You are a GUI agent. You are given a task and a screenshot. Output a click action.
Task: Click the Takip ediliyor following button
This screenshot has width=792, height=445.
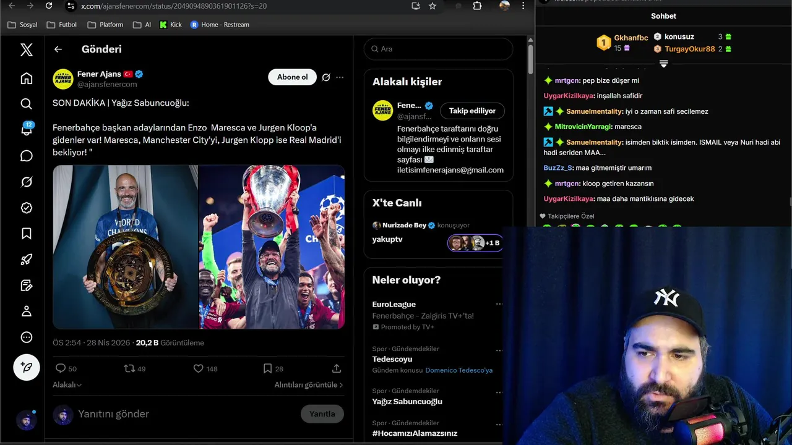tap(472, 111)
